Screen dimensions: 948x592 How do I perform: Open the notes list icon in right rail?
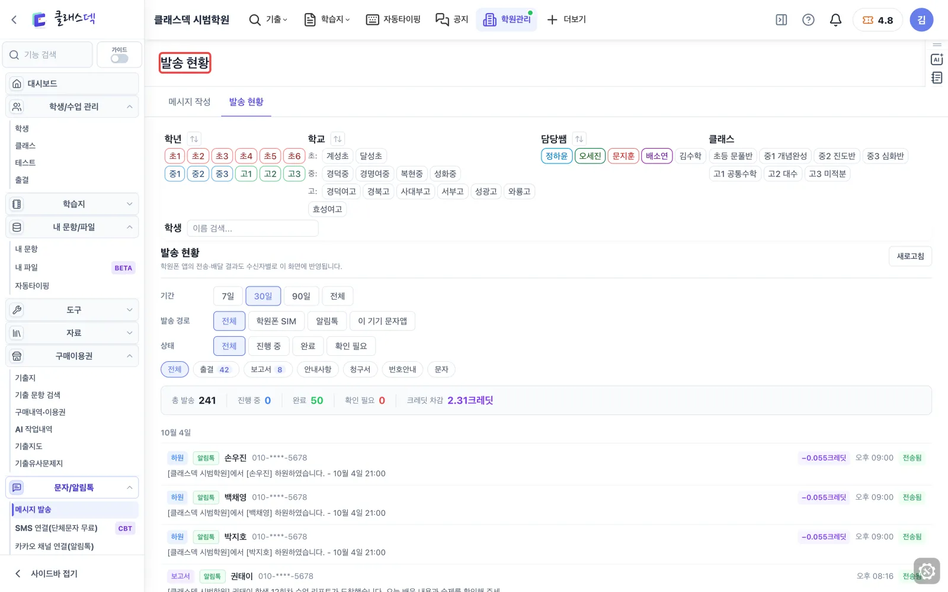937,78
